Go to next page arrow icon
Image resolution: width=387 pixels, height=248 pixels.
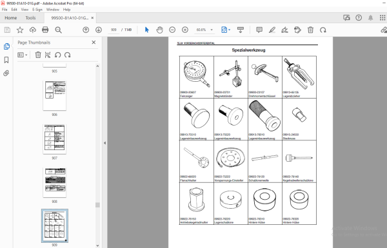click(x=99, y=30)
